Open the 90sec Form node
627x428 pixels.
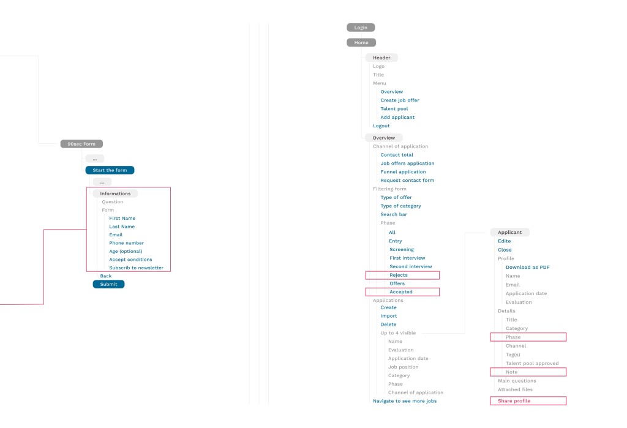(81, 144)
